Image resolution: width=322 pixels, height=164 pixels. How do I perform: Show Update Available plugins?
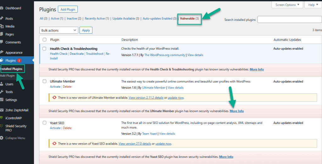(x=126, y=19)
